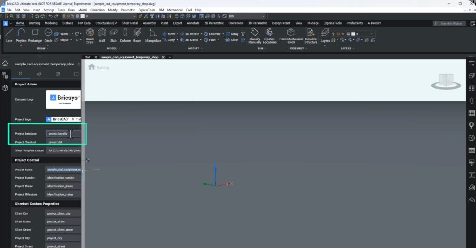This screenshot has width=476, height=248.
Task: Click the Slice tool
Action: [x=231, y=40]
